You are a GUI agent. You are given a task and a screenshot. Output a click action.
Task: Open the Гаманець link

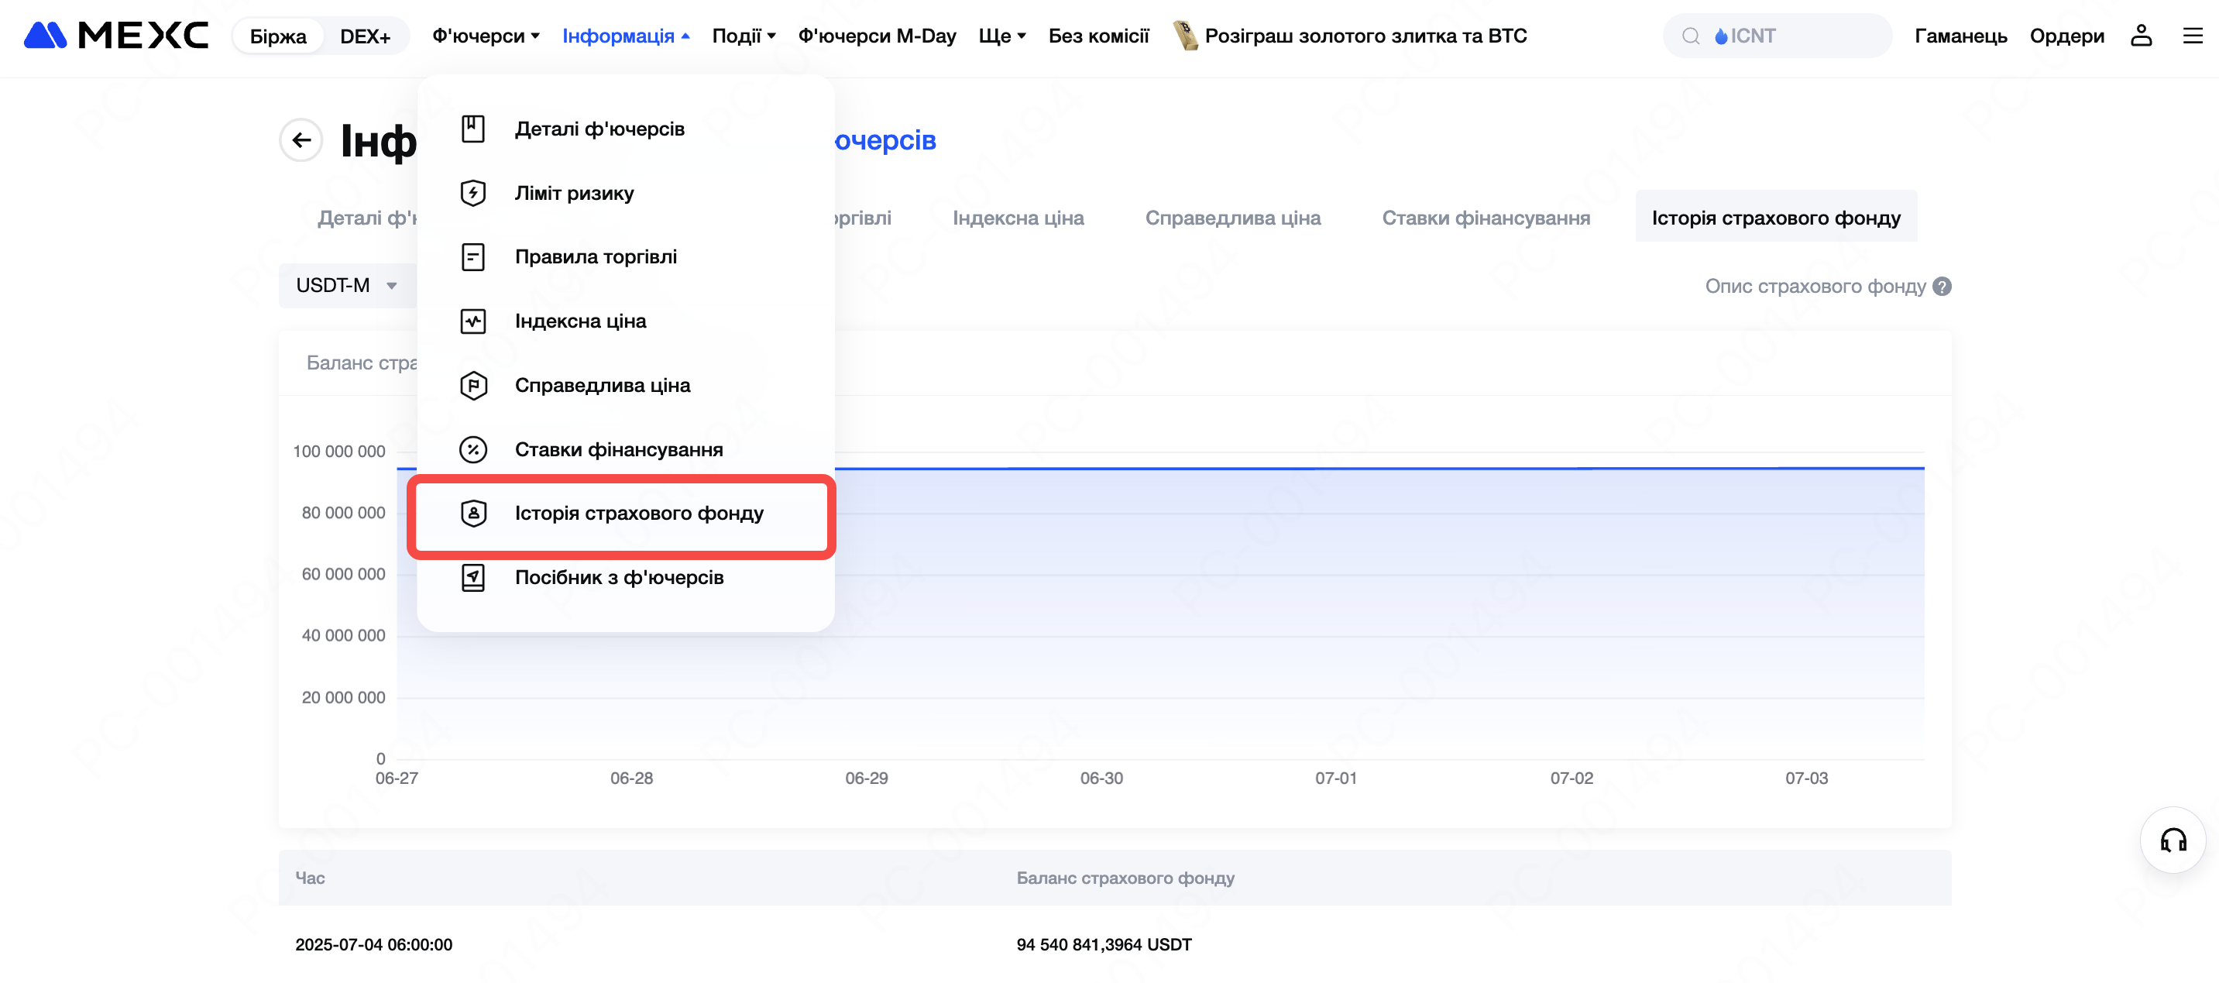click(x=1960, y=36)
